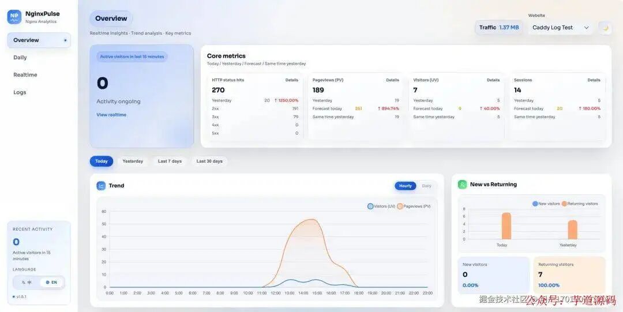
Task: Click the Core metrics heading
Action: point(226,56)
